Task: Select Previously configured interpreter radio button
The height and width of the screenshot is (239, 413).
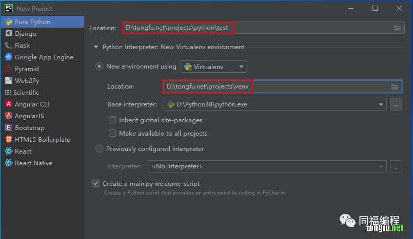Action: [x=99, y=149]
